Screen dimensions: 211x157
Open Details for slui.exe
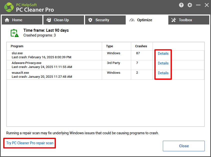click(163, 53)
